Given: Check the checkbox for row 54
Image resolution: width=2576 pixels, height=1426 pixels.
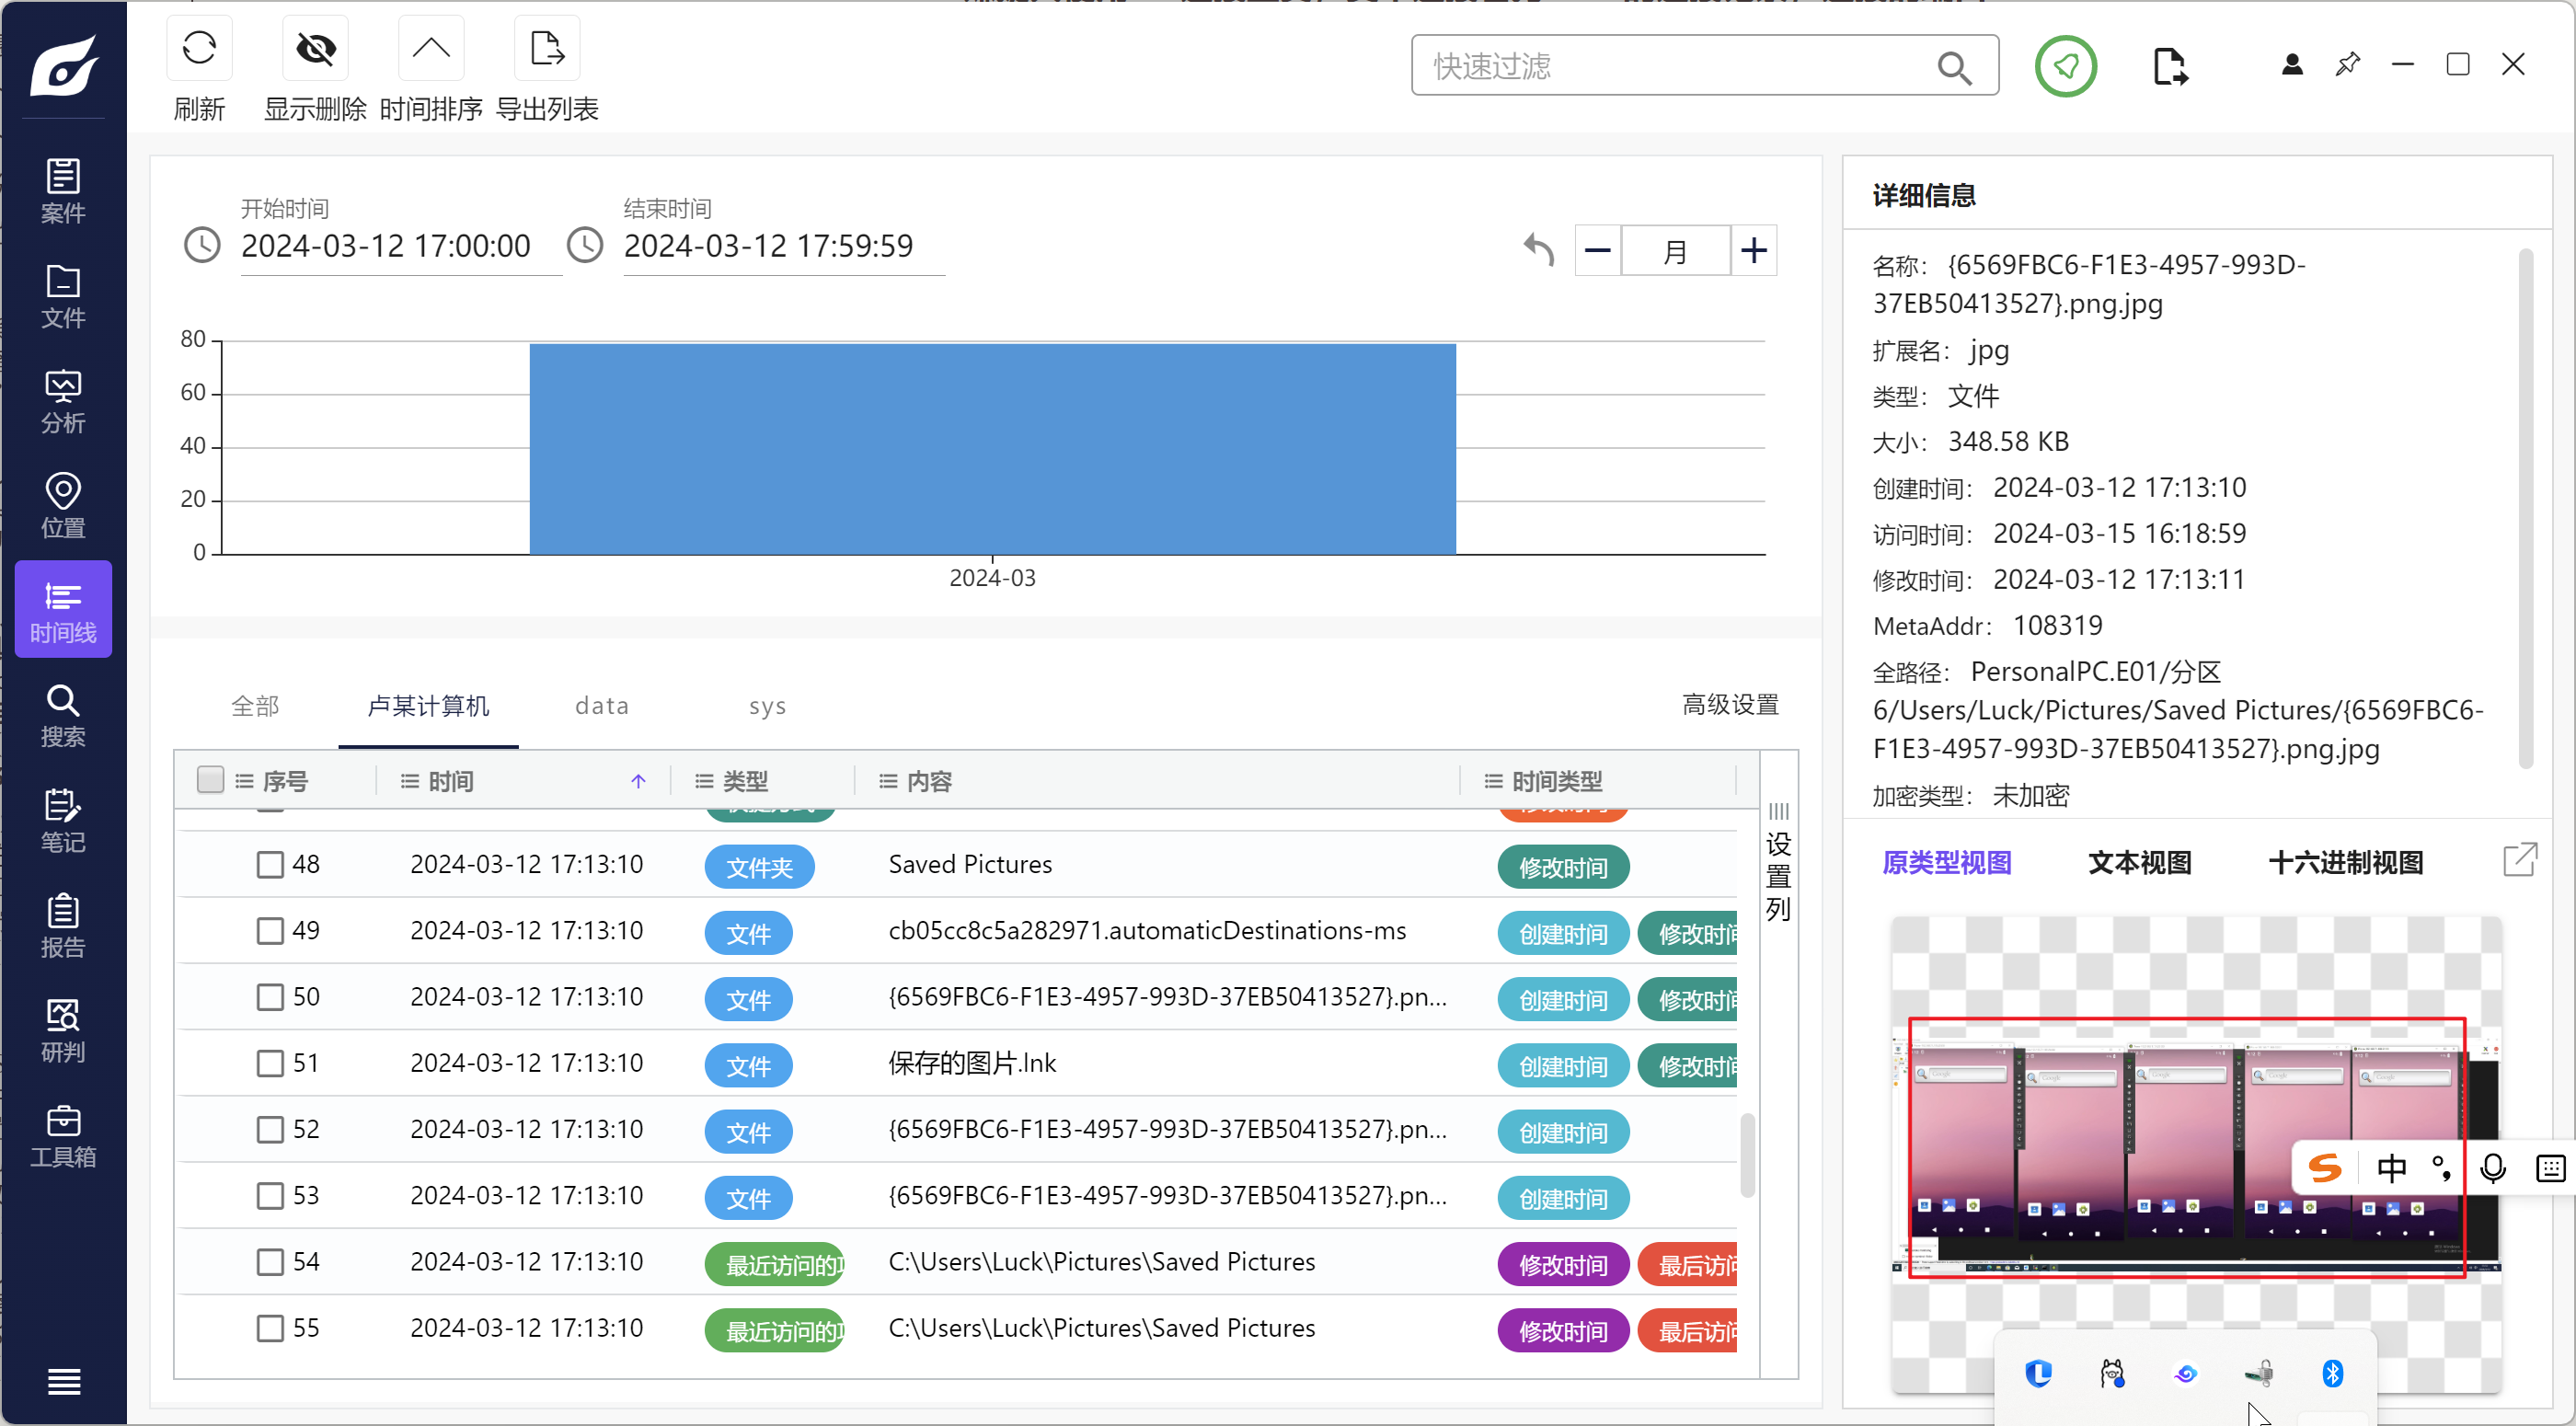Looking at the screenshot, I should point(270,1262).
